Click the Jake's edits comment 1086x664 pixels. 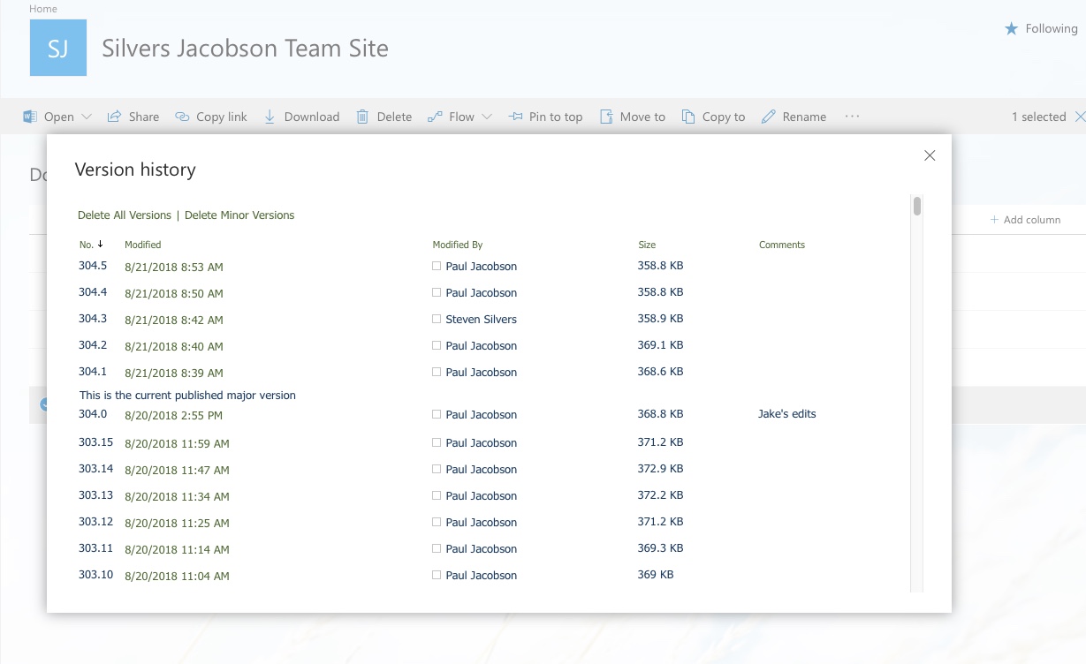point(787,414)
